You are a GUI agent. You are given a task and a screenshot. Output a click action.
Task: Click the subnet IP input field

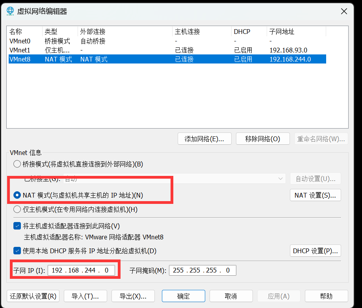pyautogui.click(x=81, y=270)
